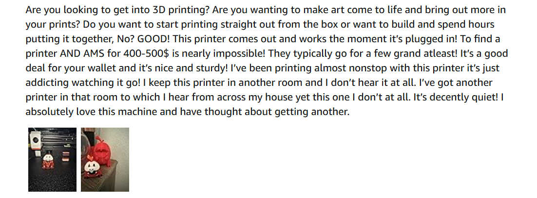Open the review photo showing the printer bed

pos(52,159)
